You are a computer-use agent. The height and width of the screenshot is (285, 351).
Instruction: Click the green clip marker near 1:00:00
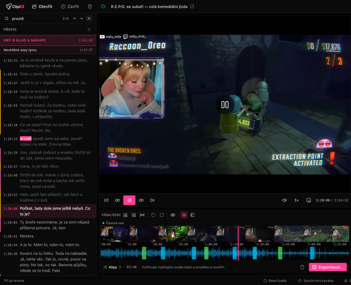(206, 253)
